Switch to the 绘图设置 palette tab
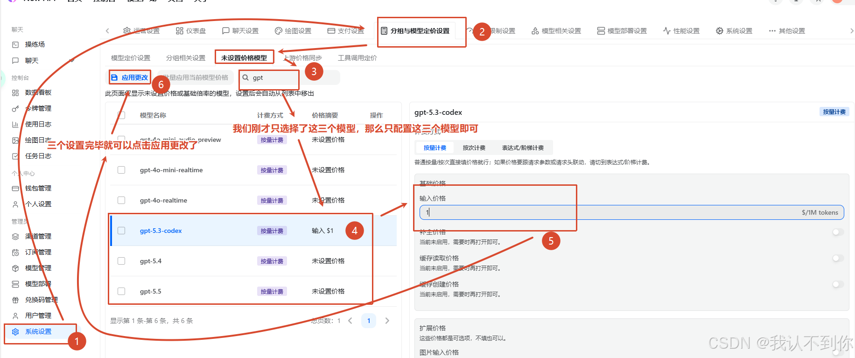 point(293,31)
